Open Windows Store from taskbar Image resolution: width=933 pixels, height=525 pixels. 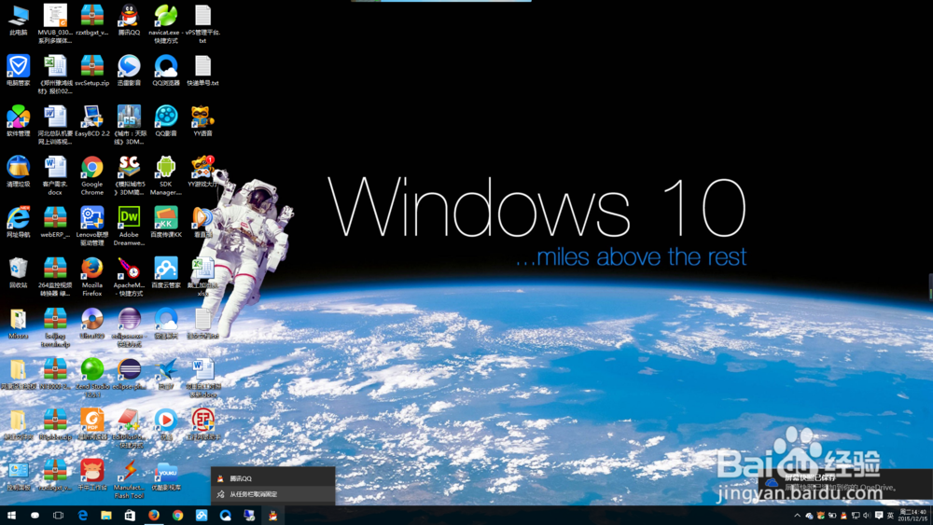(x=130, y=516)
